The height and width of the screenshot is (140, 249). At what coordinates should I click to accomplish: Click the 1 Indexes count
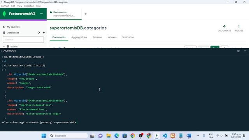[238, 28]
